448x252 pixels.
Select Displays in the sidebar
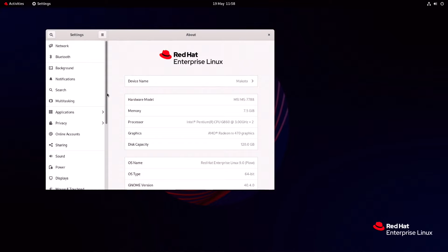(75, 178)
